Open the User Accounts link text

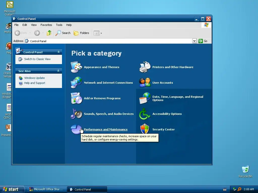pyautogui.click(x=163, y=83)
